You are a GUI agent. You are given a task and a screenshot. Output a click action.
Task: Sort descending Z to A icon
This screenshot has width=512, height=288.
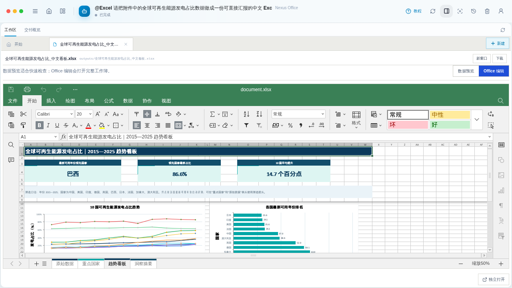(259, 114)
